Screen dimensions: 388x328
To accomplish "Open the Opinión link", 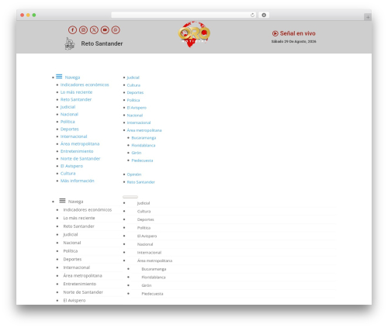I will tap(134, 174).
